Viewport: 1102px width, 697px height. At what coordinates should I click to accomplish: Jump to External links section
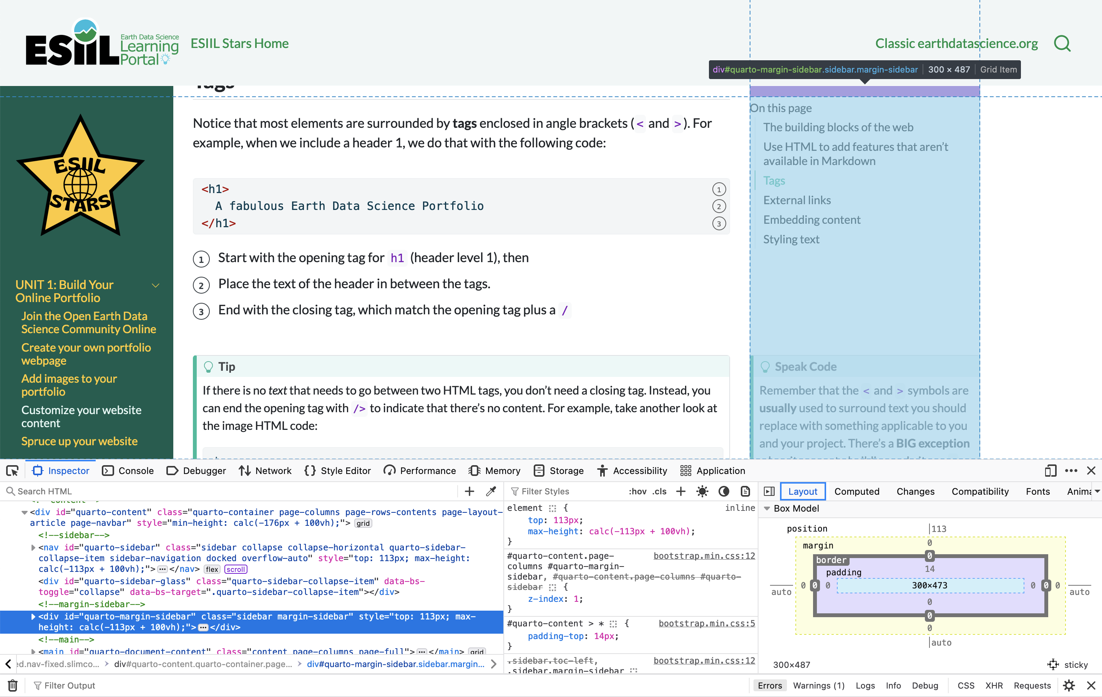pos(797,200)
